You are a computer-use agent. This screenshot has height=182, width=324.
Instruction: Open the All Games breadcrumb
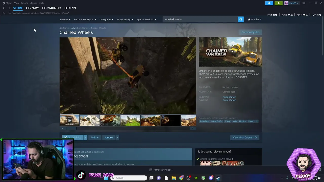[x=64, y=28]
